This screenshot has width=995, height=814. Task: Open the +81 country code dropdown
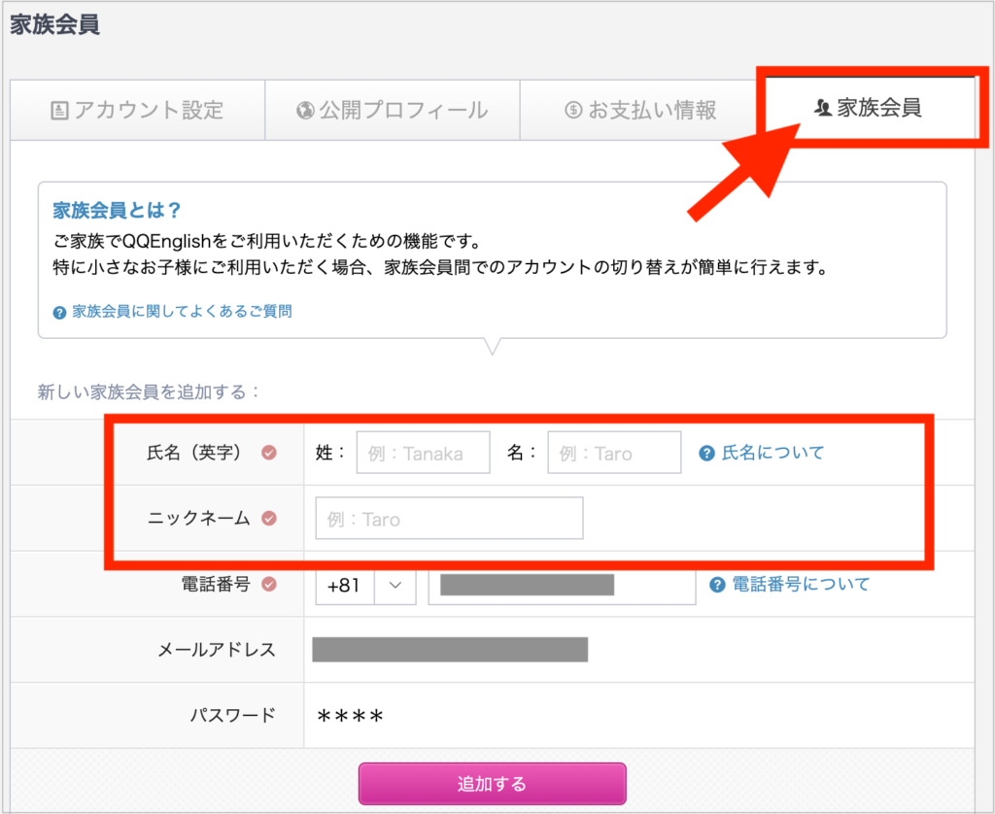[395, 585]
